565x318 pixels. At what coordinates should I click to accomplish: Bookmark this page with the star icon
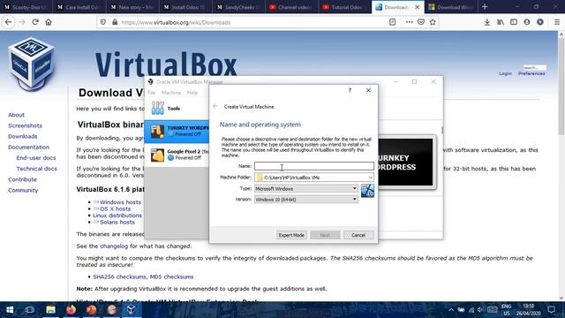pos(433,22)
